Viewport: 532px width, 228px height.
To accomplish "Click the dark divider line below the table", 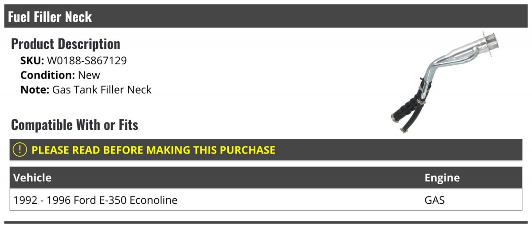I will click(266, 222).
